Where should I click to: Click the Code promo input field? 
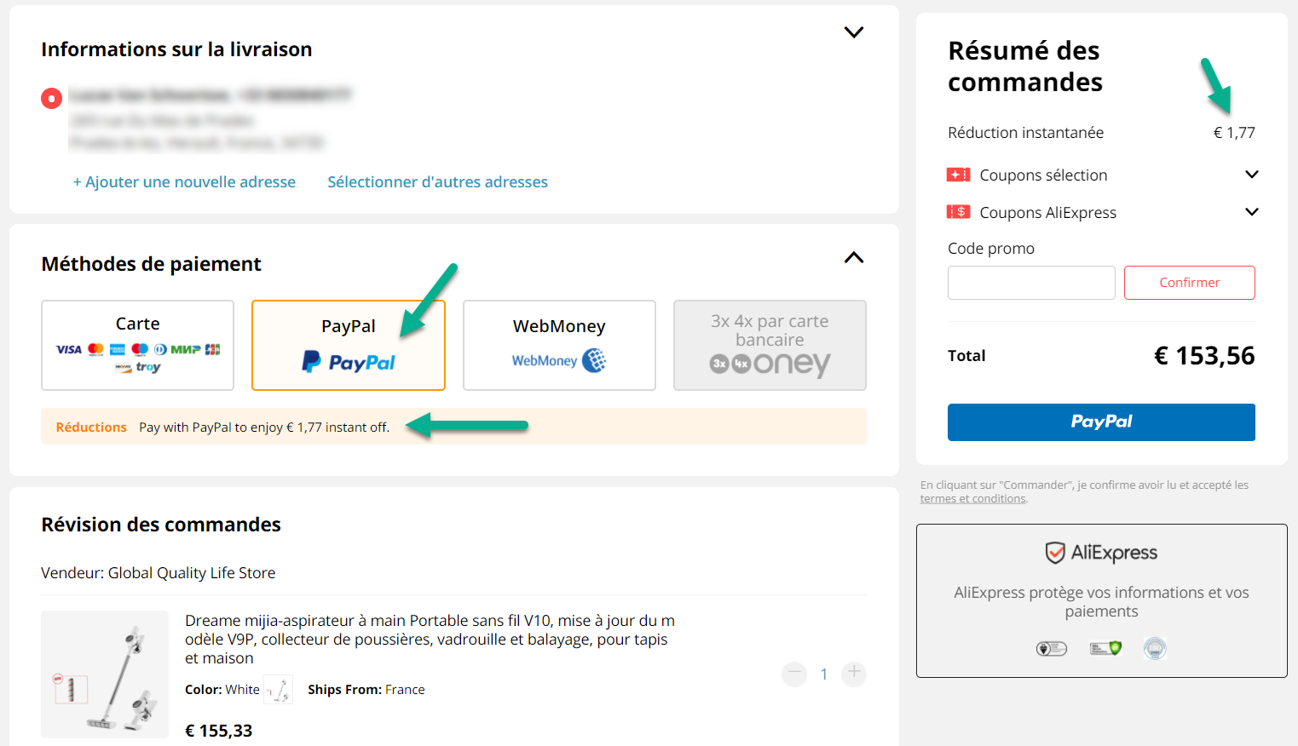point(1031,283)
